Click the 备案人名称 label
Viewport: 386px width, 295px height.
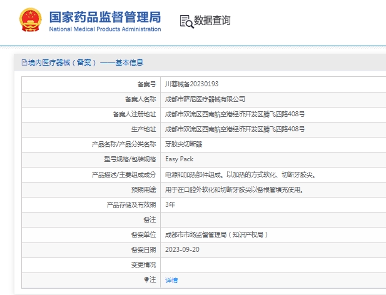click(140, 99)
